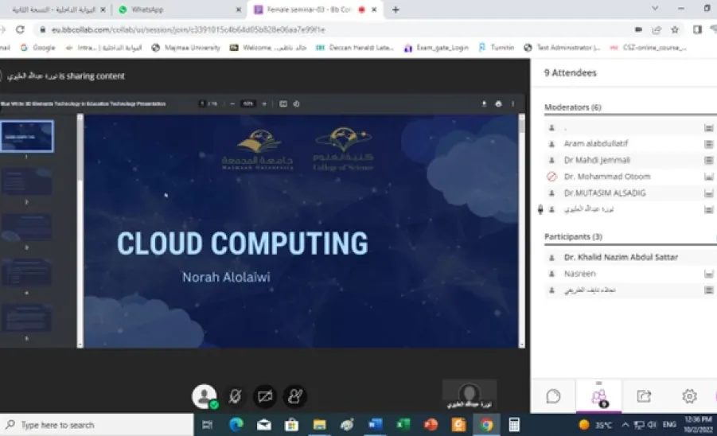The image size is (717, 436).
Task: Open the Majmaa University bookmark
Action: [x=185, y=48]
